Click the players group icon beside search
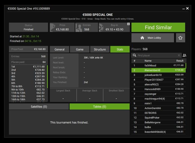Viewport: 195px width, 143px height. tap(184, 55)
